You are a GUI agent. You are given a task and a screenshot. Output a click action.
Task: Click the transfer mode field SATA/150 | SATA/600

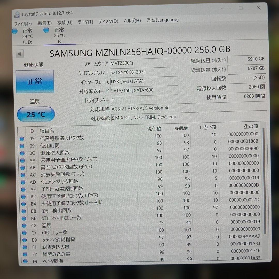click(144, 90)
